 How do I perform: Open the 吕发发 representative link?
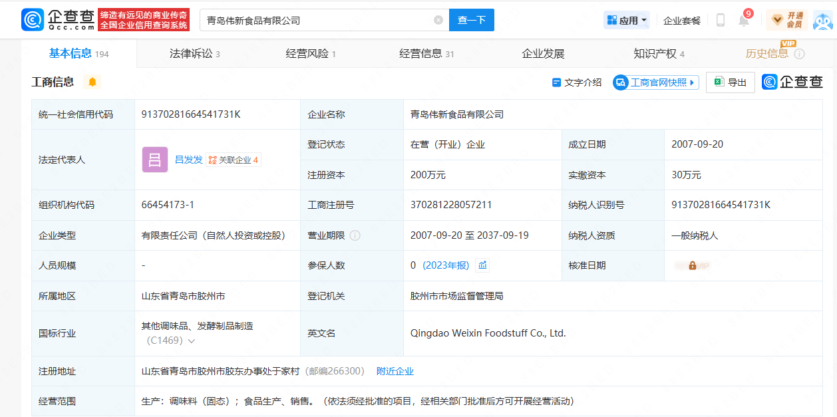point(188,160)
